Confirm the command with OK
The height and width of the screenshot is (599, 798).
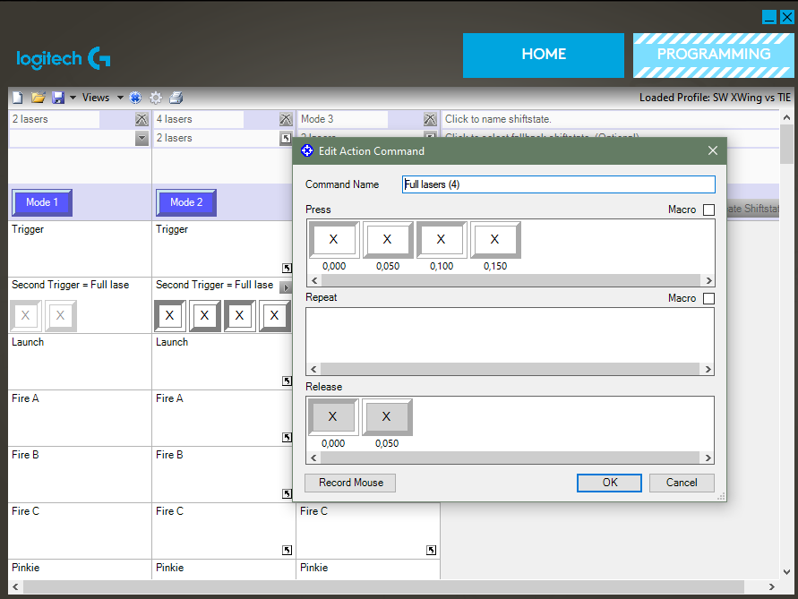(x=609, y=483)
